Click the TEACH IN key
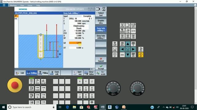The image size is (197, 110). (31, 88)
